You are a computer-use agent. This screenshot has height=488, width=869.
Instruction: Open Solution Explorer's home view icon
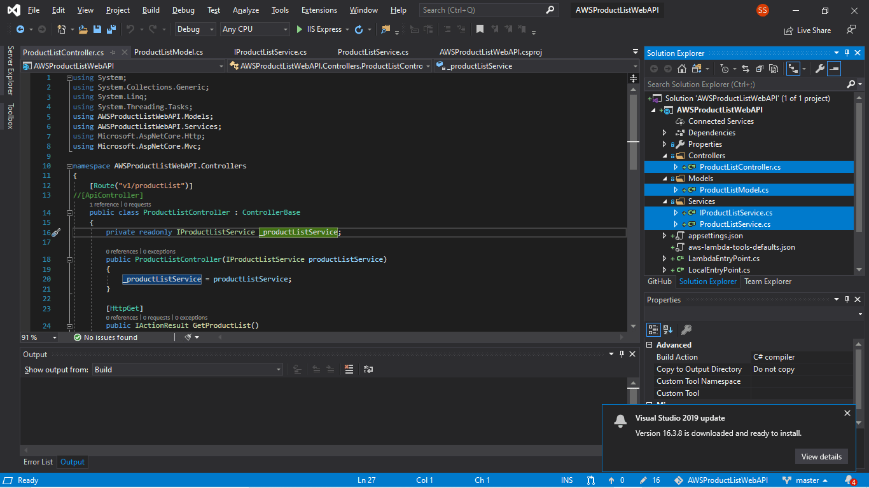[682, 68]
